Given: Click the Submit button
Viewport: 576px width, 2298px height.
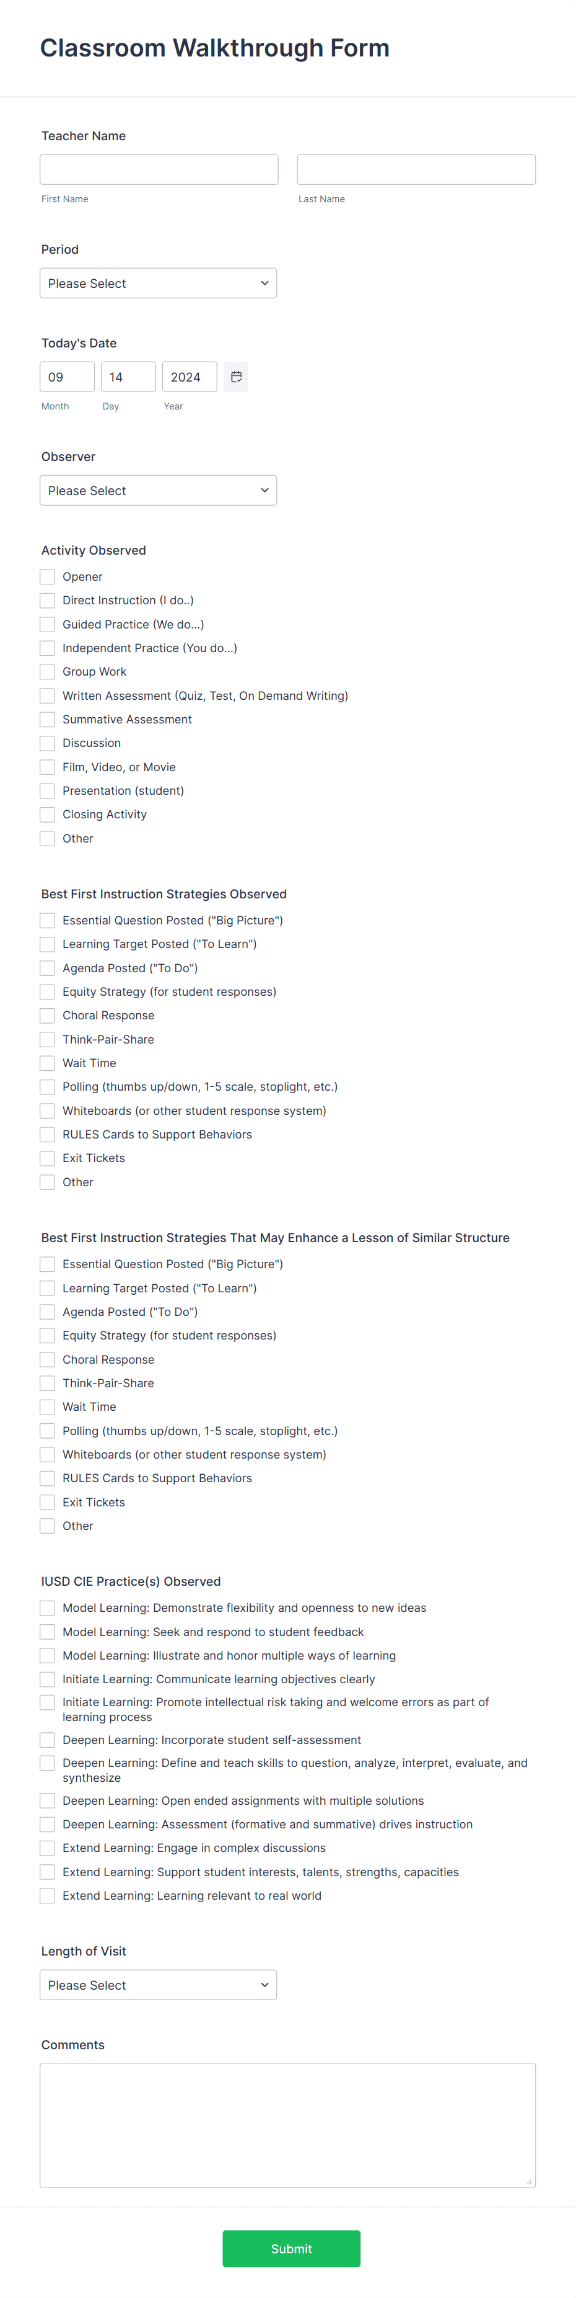Looking at the screenshot, I should (291, 2248).
